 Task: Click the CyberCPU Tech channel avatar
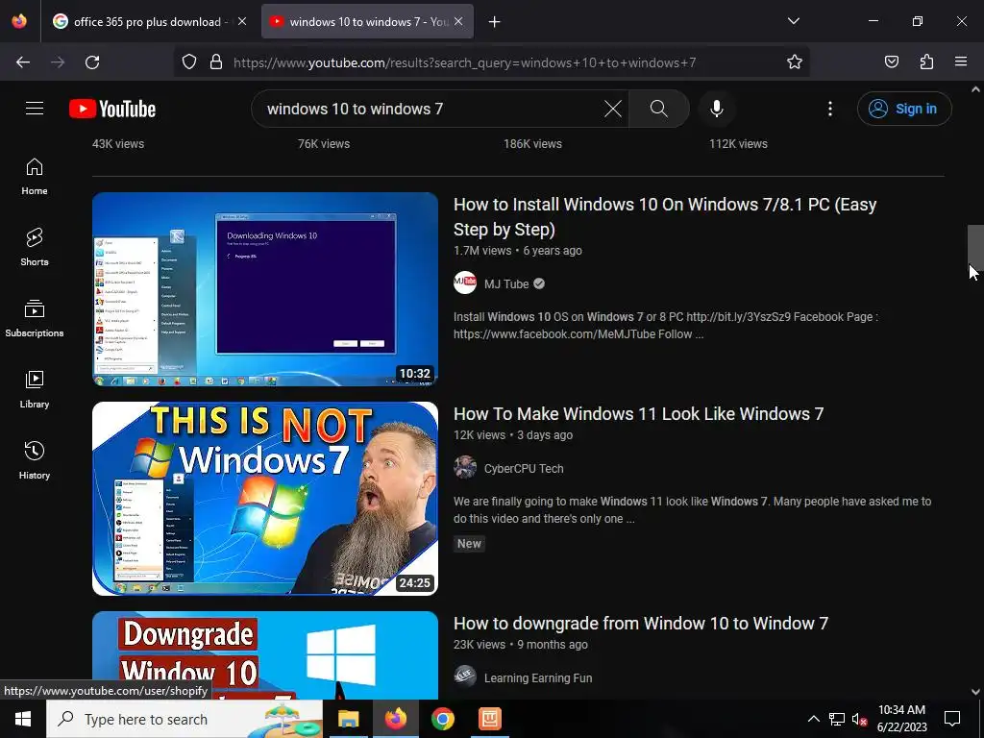(x=465, y=468)
